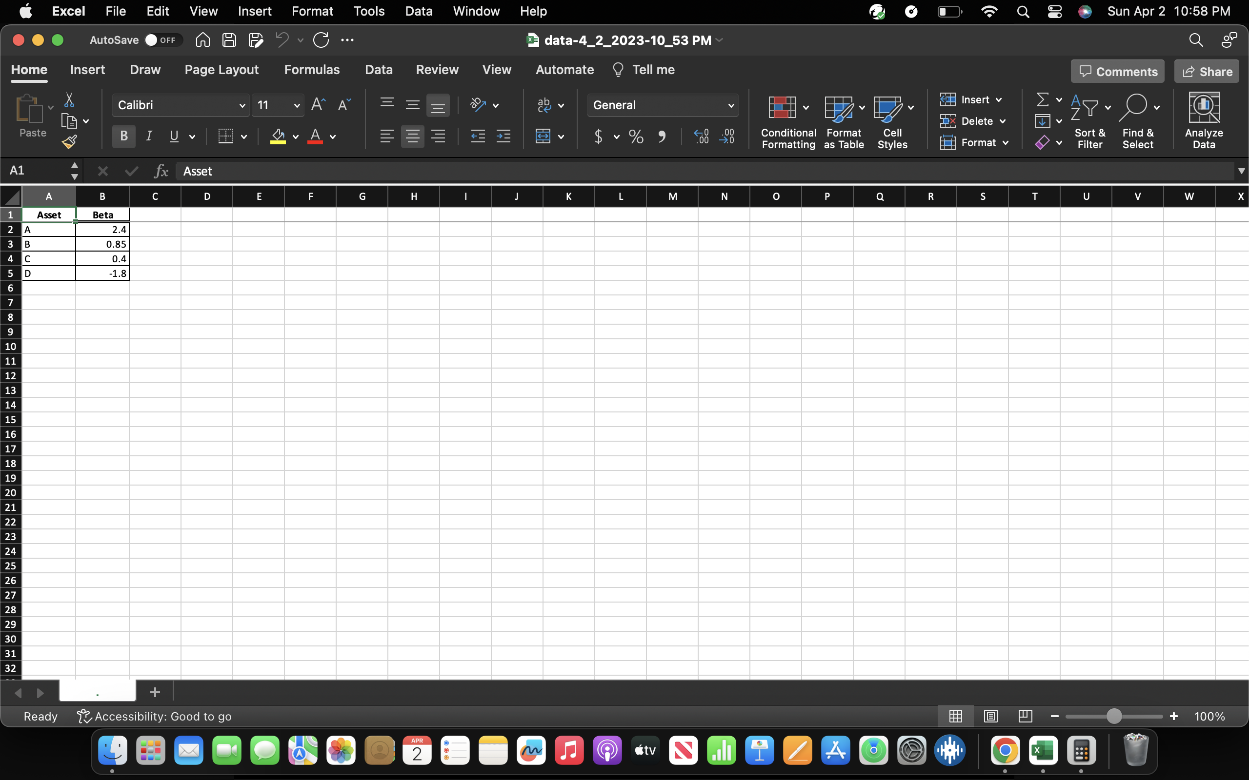Click the Share button
1249x780 pixels.
pyautogui.click(x=1206, y=71)
